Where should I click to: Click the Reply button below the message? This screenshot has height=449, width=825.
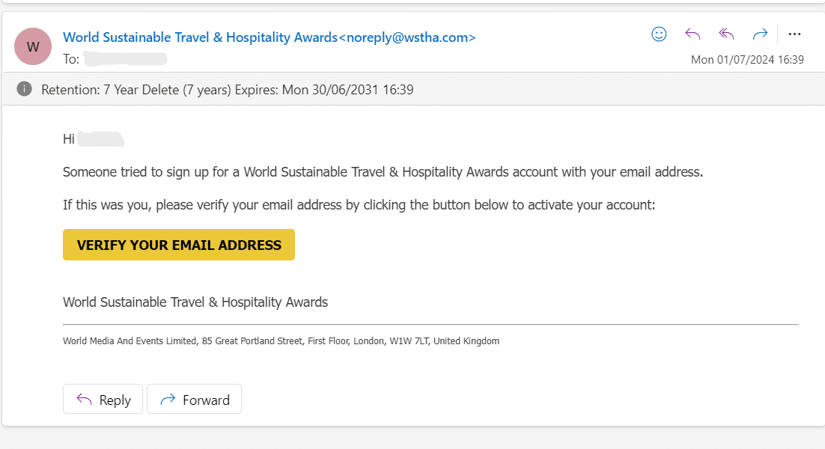click(103, 399)
